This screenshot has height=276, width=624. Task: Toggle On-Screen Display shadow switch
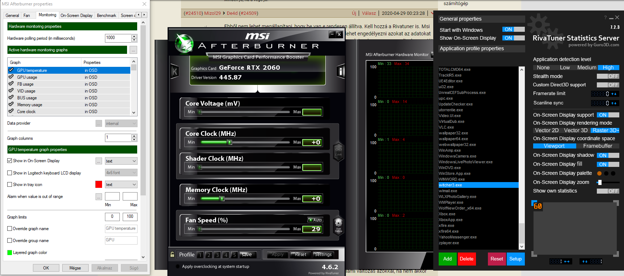608,155
